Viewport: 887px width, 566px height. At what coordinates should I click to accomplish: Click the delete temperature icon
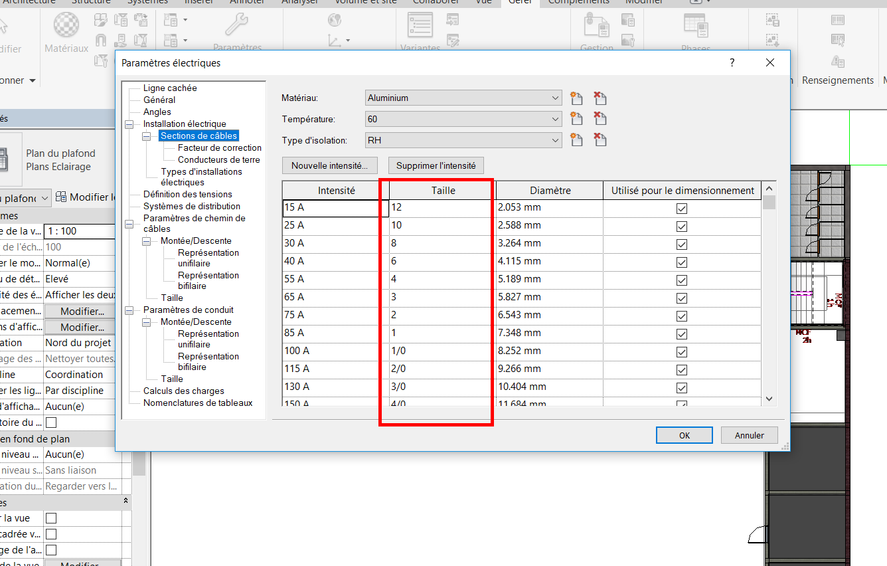pyautogui.click(x=600, y=119)
